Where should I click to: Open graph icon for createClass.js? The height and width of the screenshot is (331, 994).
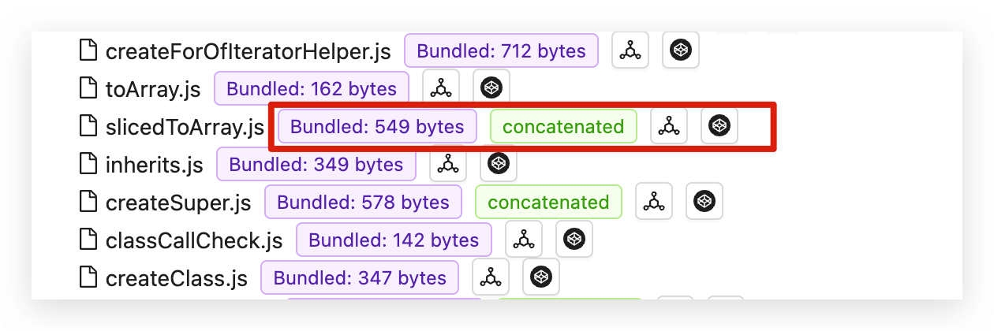point(491,277)
